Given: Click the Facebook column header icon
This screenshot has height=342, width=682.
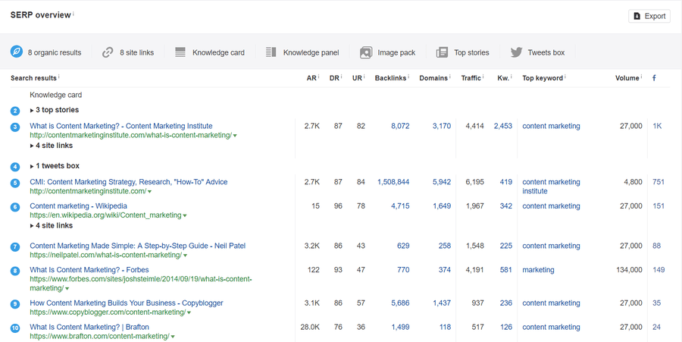Looking at the screenshot, I should 654,78.
